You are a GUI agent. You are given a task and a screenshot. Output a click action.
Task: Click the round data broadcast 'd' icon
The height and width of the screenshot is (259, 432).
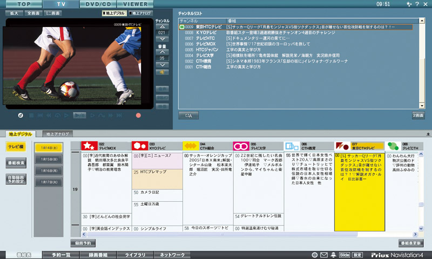pyautogui.click(x=21, y=115)
